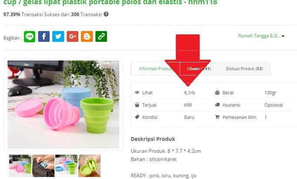Screen dimensions: 297x179
Task: Click the tag icon beside Kondisi
Action: pos(137,117)
